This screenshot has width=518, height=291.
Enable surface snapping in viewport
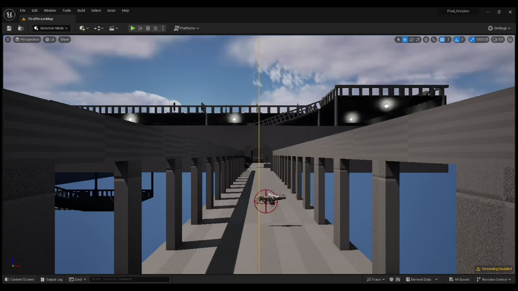(434, 40)
